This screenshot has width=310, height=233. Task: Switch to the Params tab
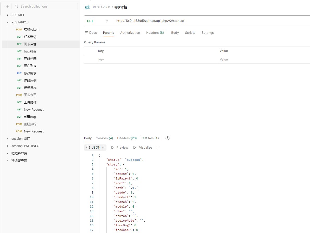point(108,33)
